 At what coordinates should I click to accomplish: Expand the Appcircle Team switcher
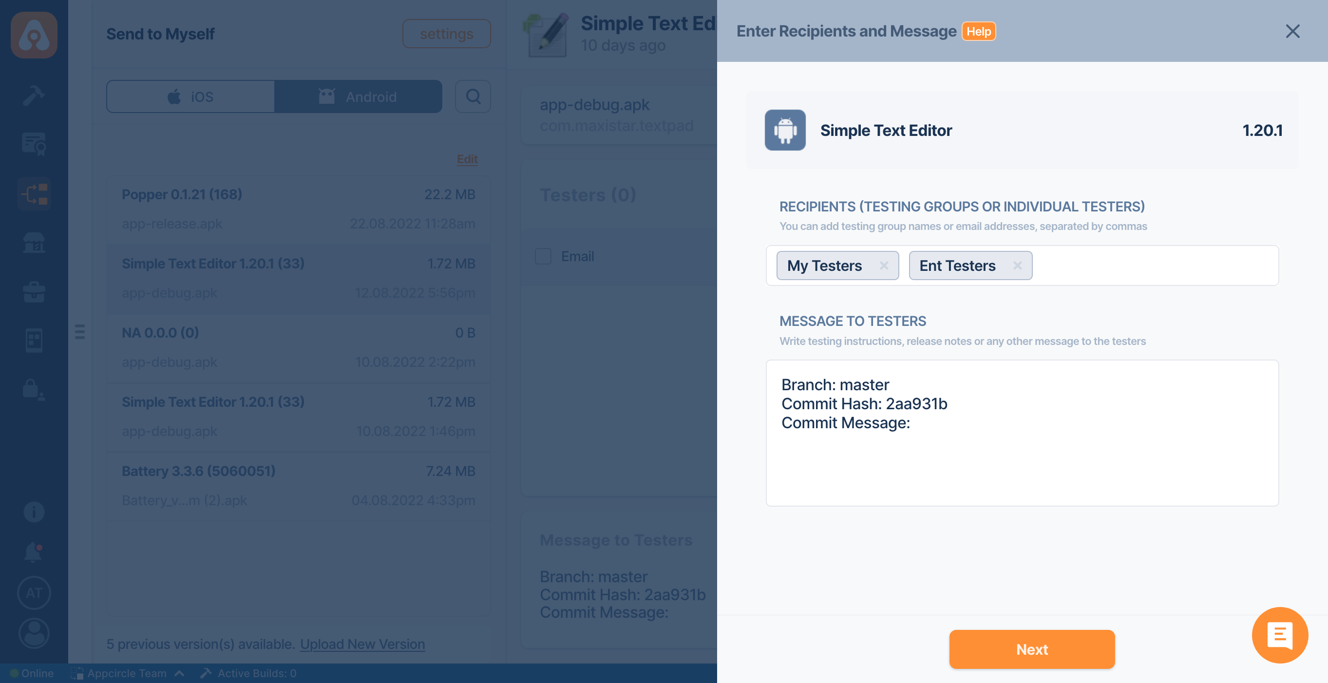pos(127,673)
